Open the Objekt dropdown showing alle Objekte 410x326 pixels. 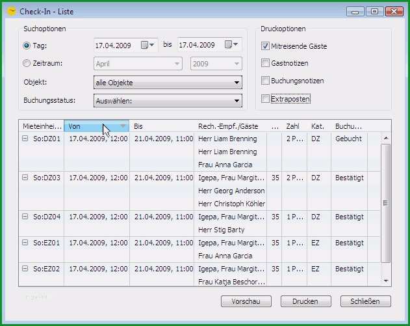pos(168,83)
